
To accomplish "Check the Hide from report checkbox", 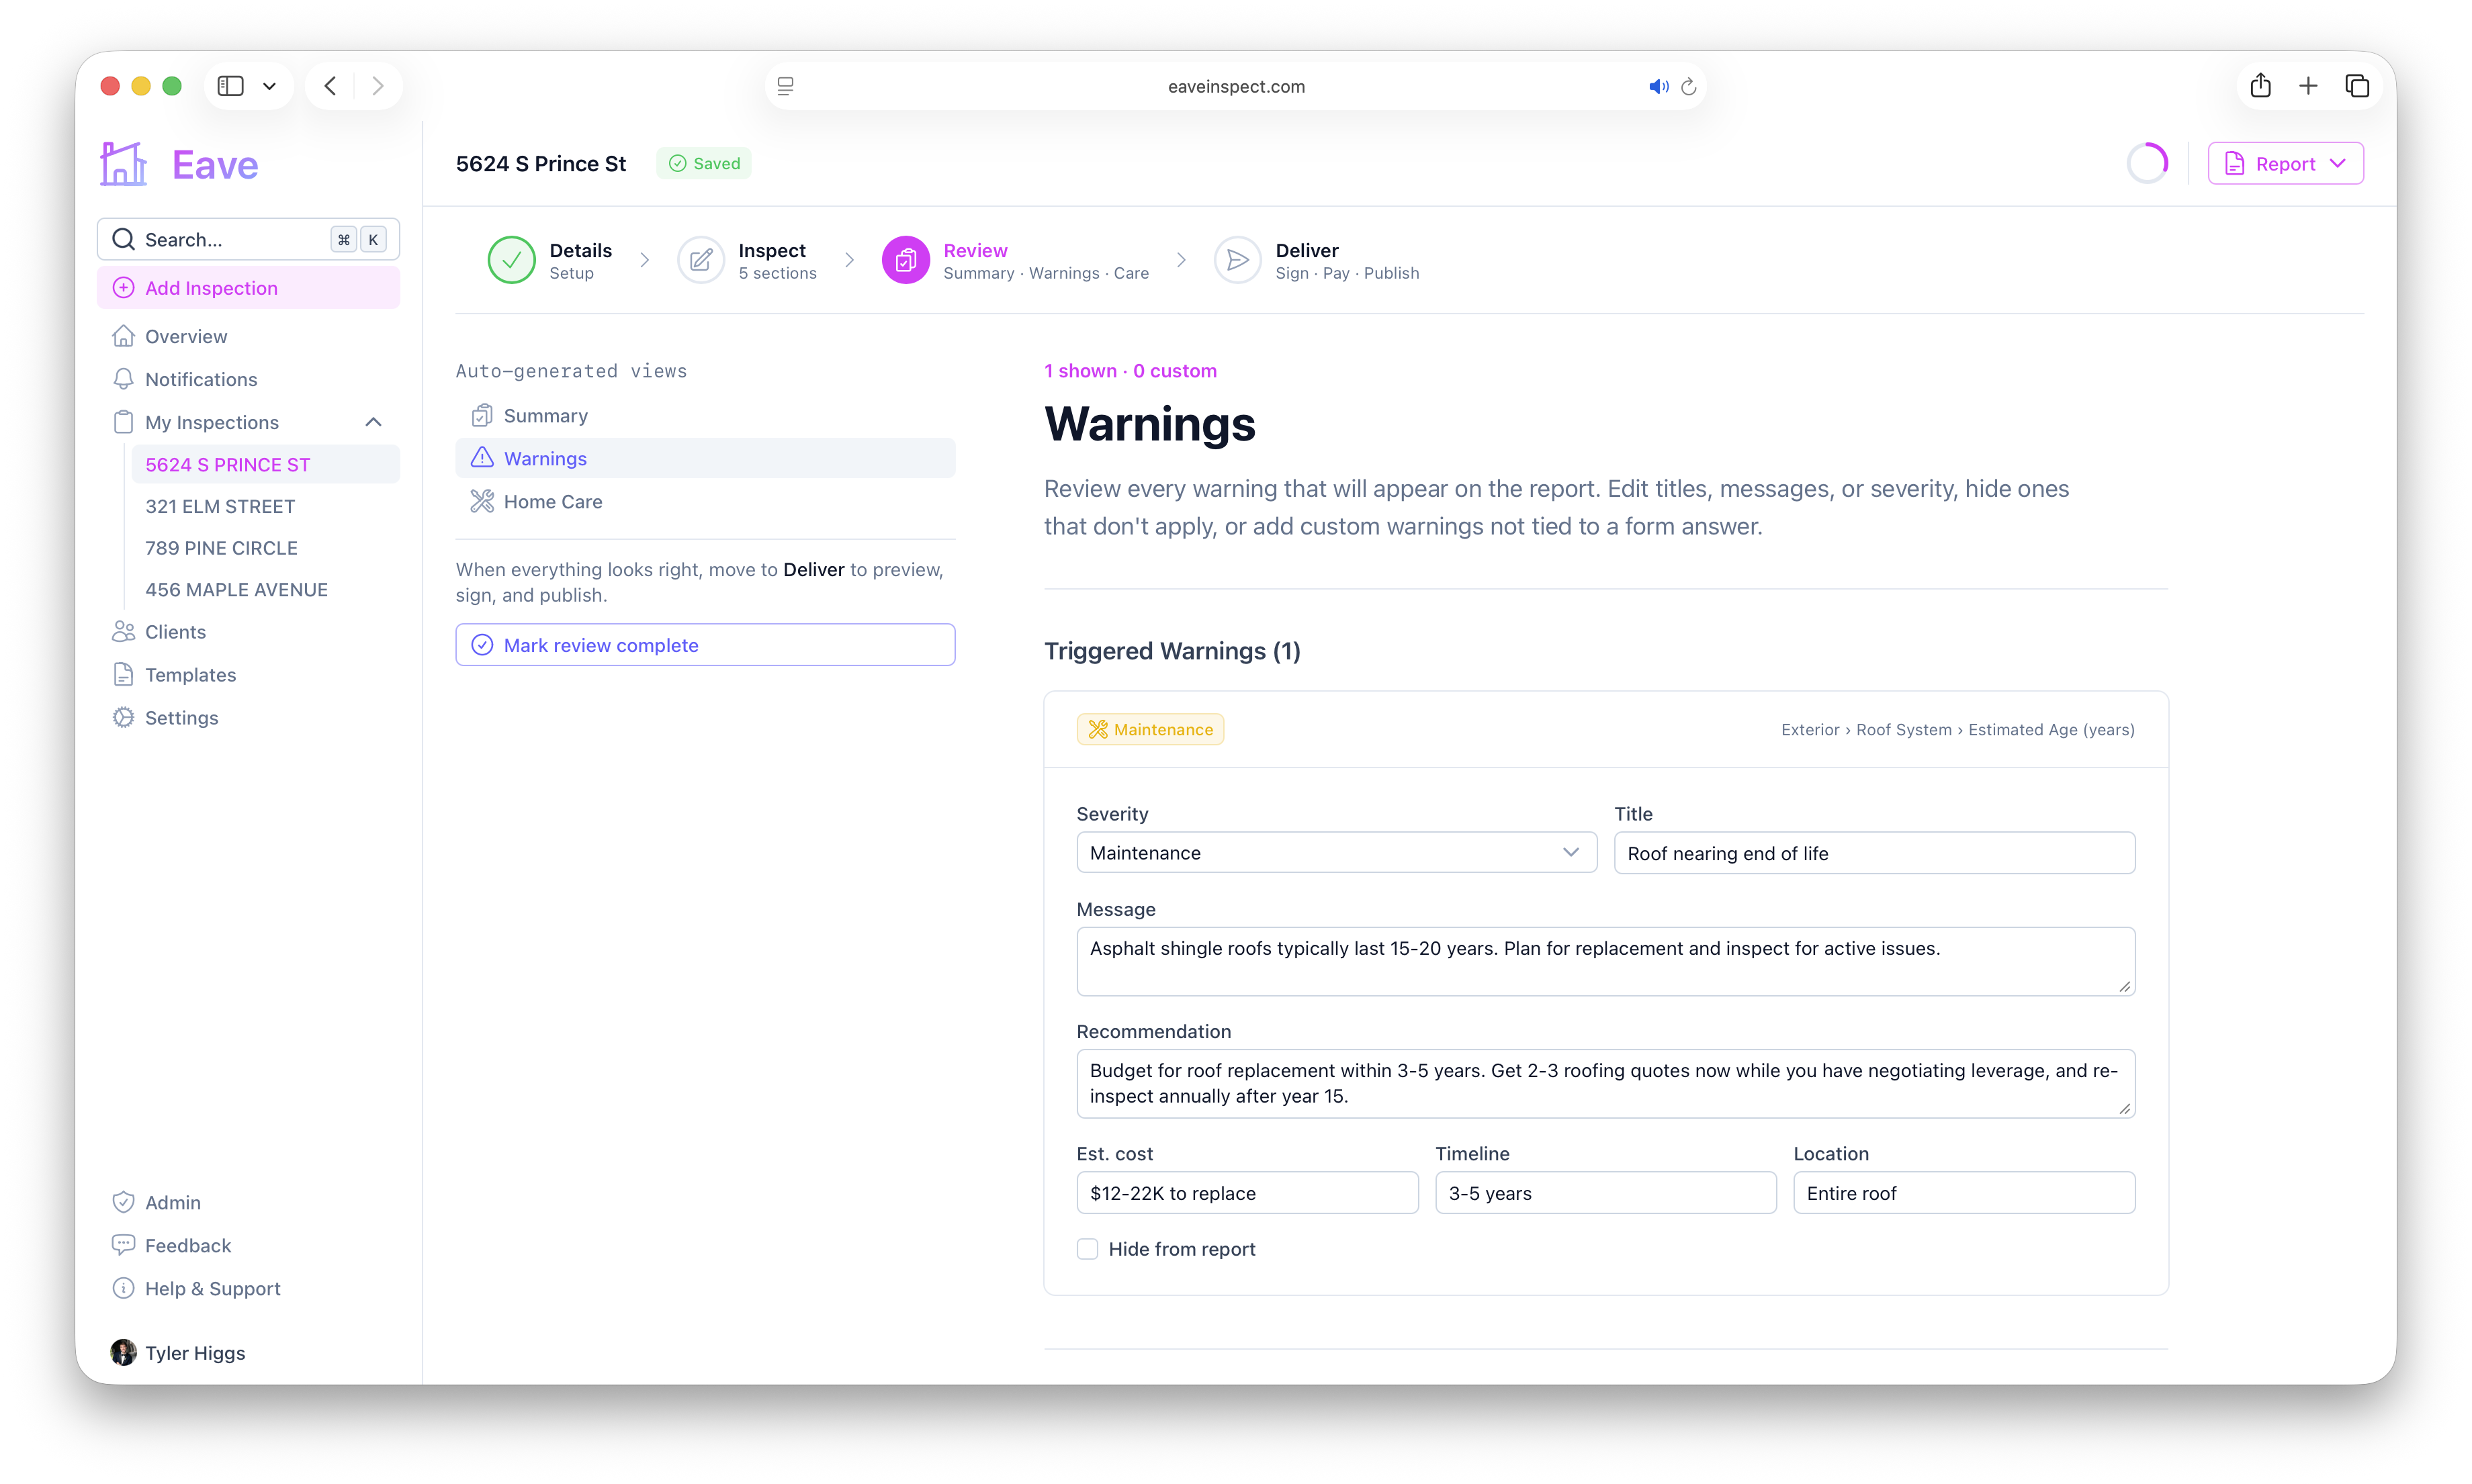I will [x=1088, y=1248].
